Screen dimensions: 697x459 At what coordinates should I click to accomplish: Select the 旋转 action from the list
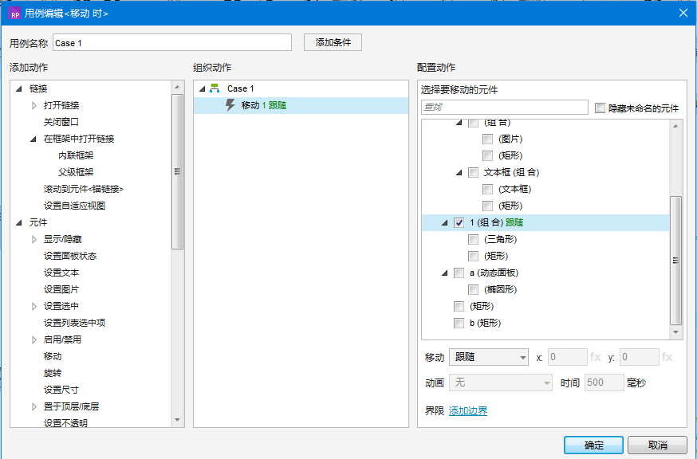click(x=52, y=373)
